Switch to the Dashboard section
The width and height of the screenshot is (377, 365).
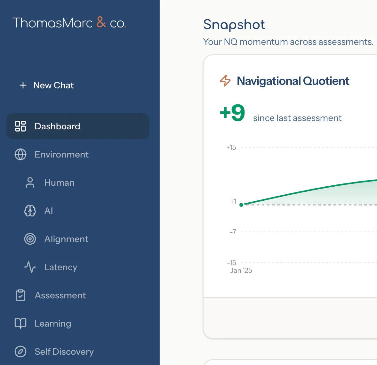coord(57,126)
